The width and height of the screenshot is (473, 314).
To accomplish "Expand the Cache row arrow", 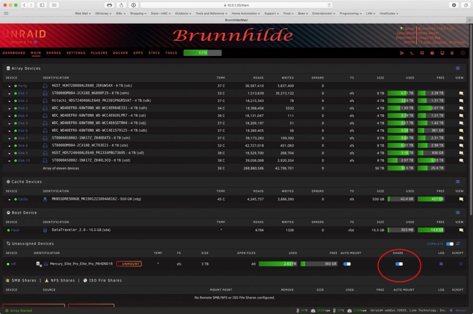I will (9, 199).
